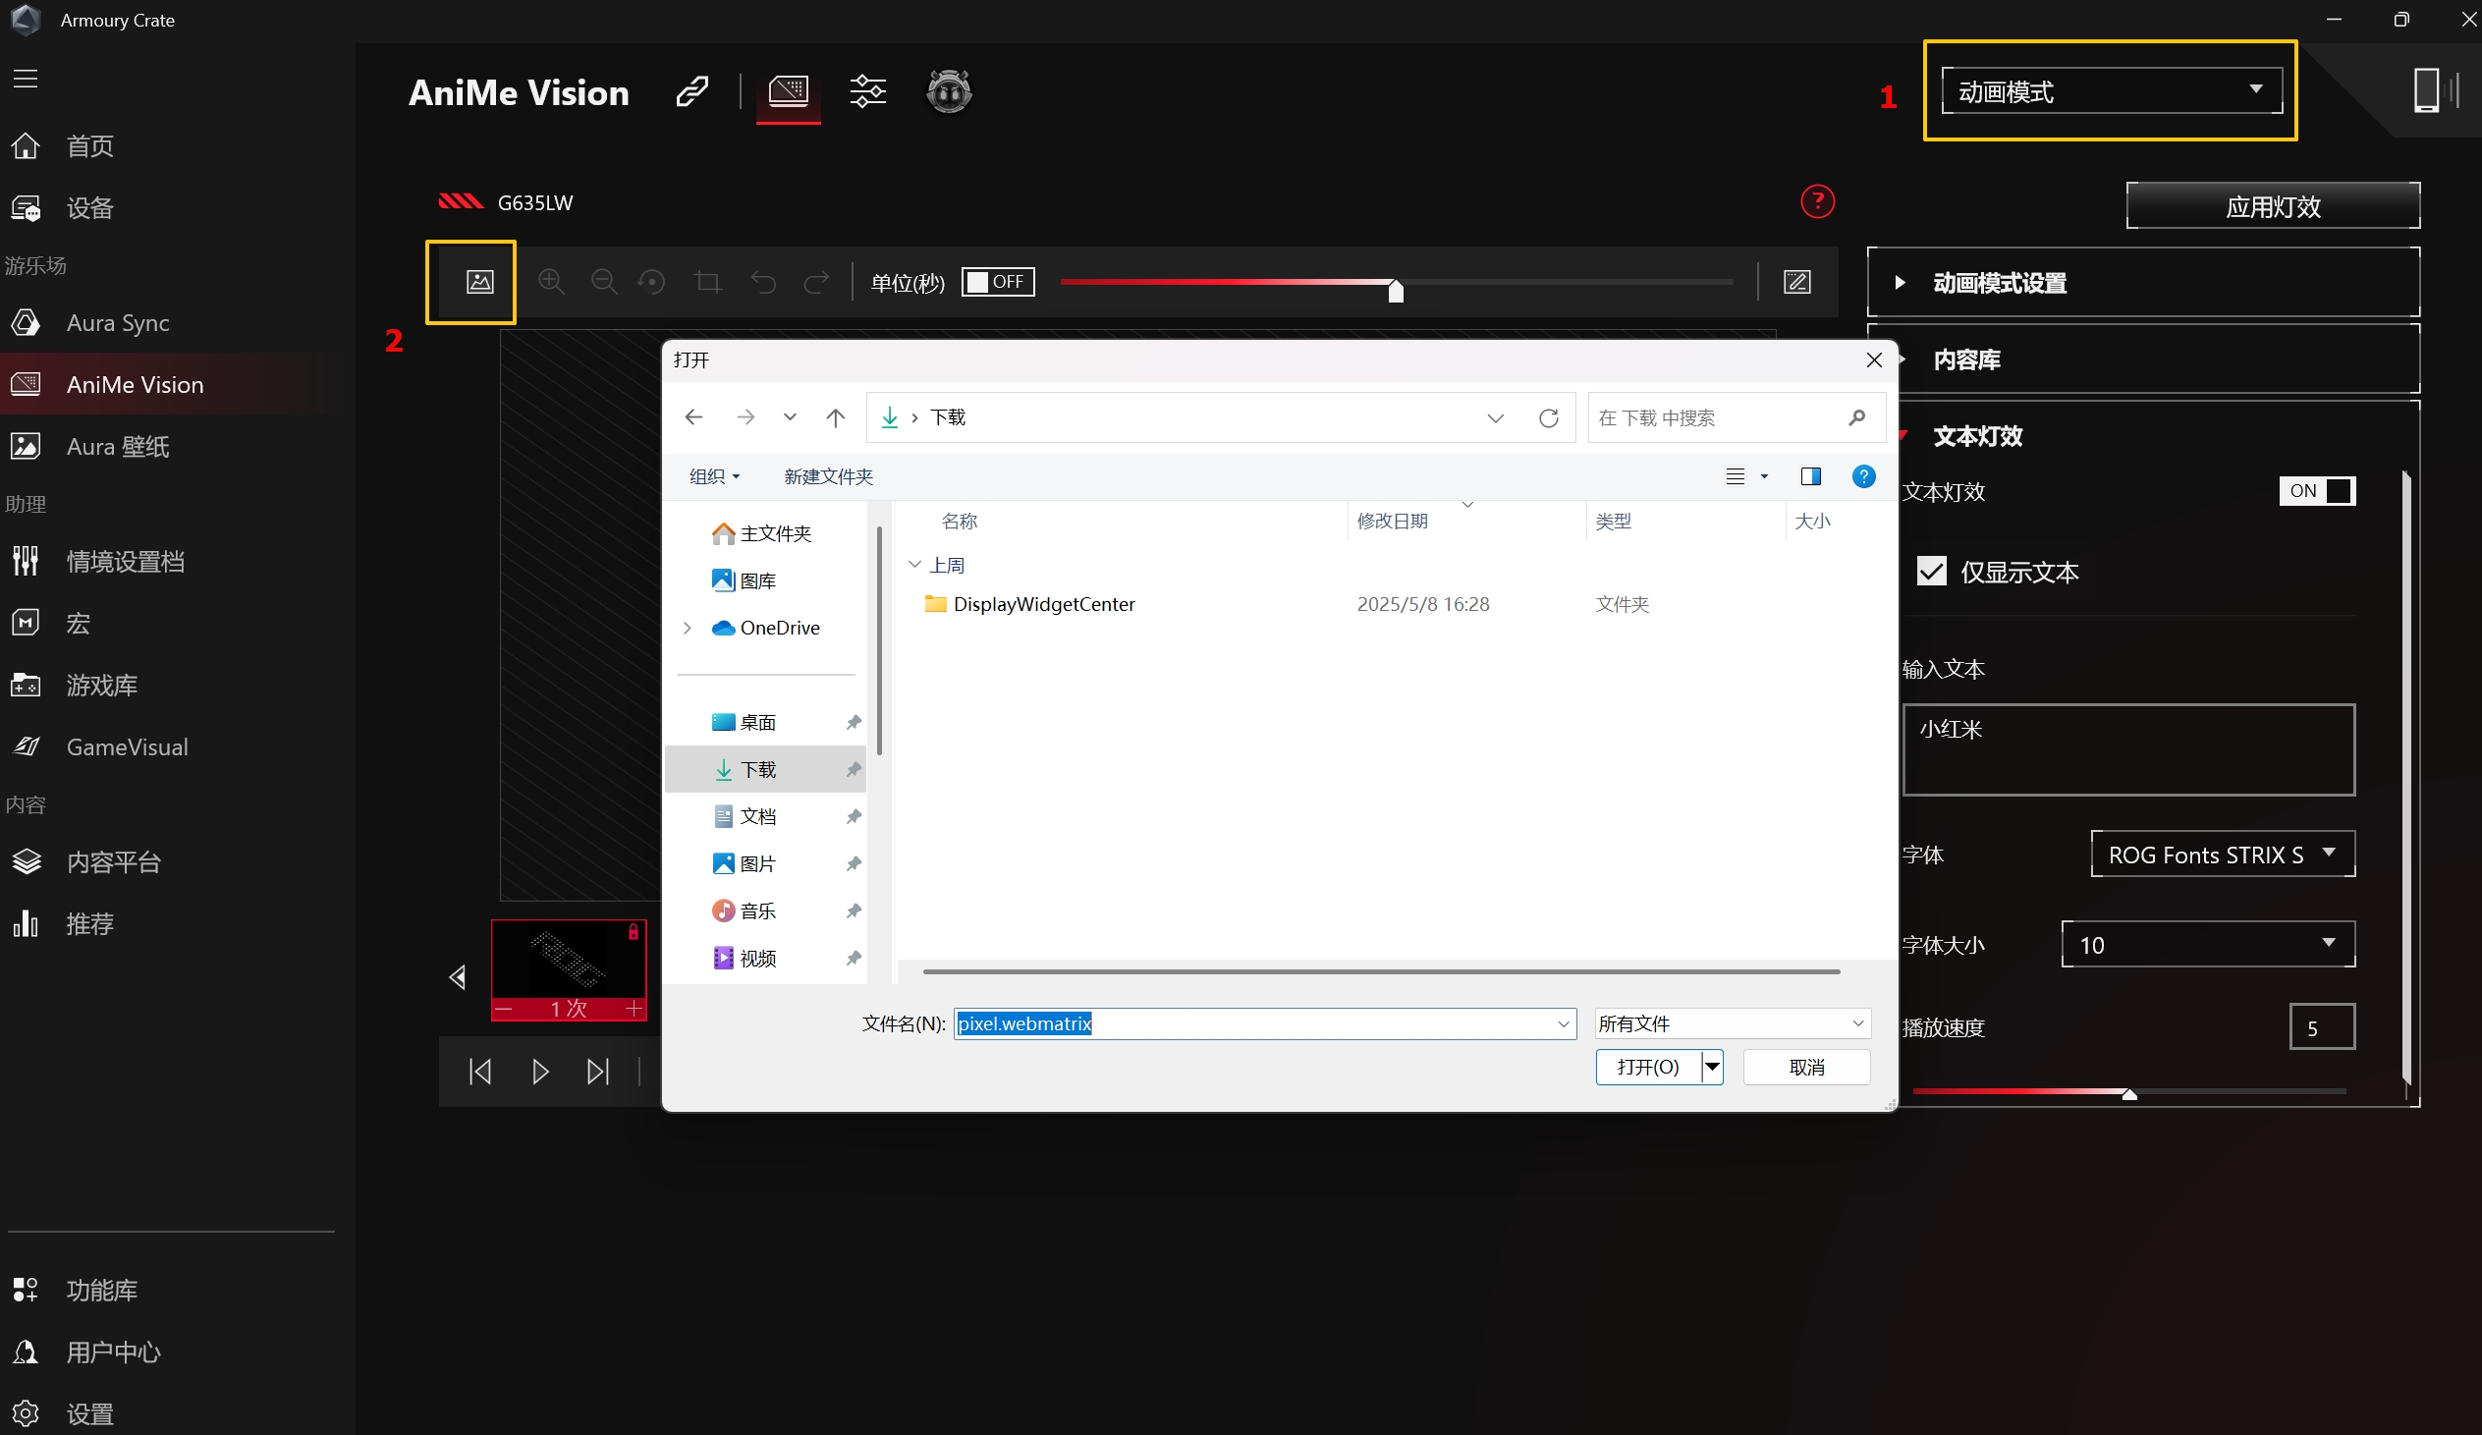
Task: Click the 在 下载 中搜索 search box
Action: pos(1737,417)
